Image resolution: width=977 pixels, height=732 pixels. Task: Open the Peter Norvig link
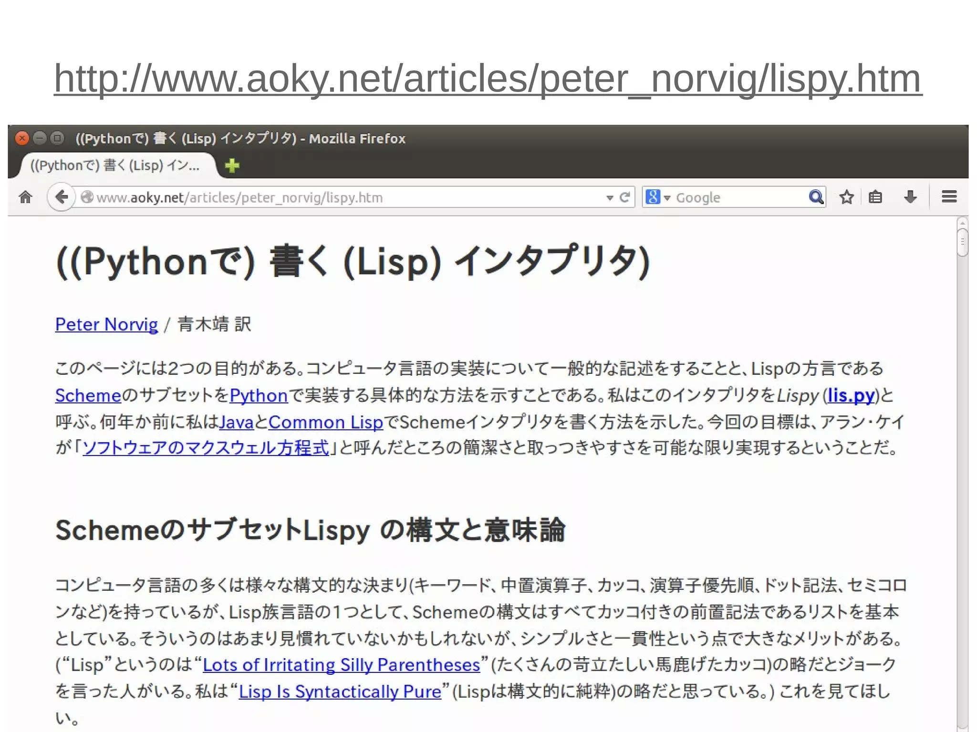[x=106, y=324]
